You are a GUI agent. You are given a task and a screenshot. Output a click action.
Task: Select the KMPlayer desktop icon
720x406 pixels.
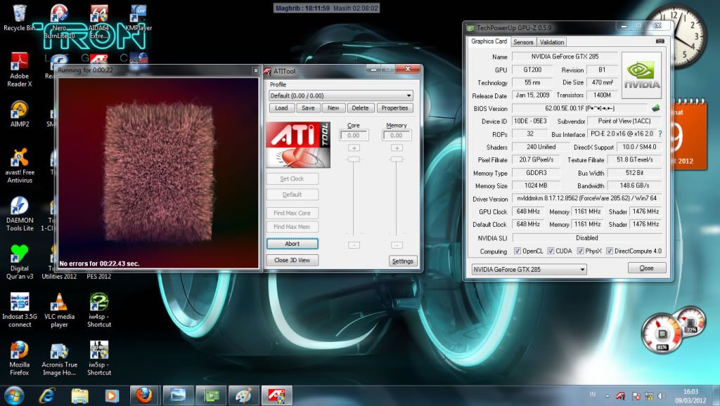[139, 18]
